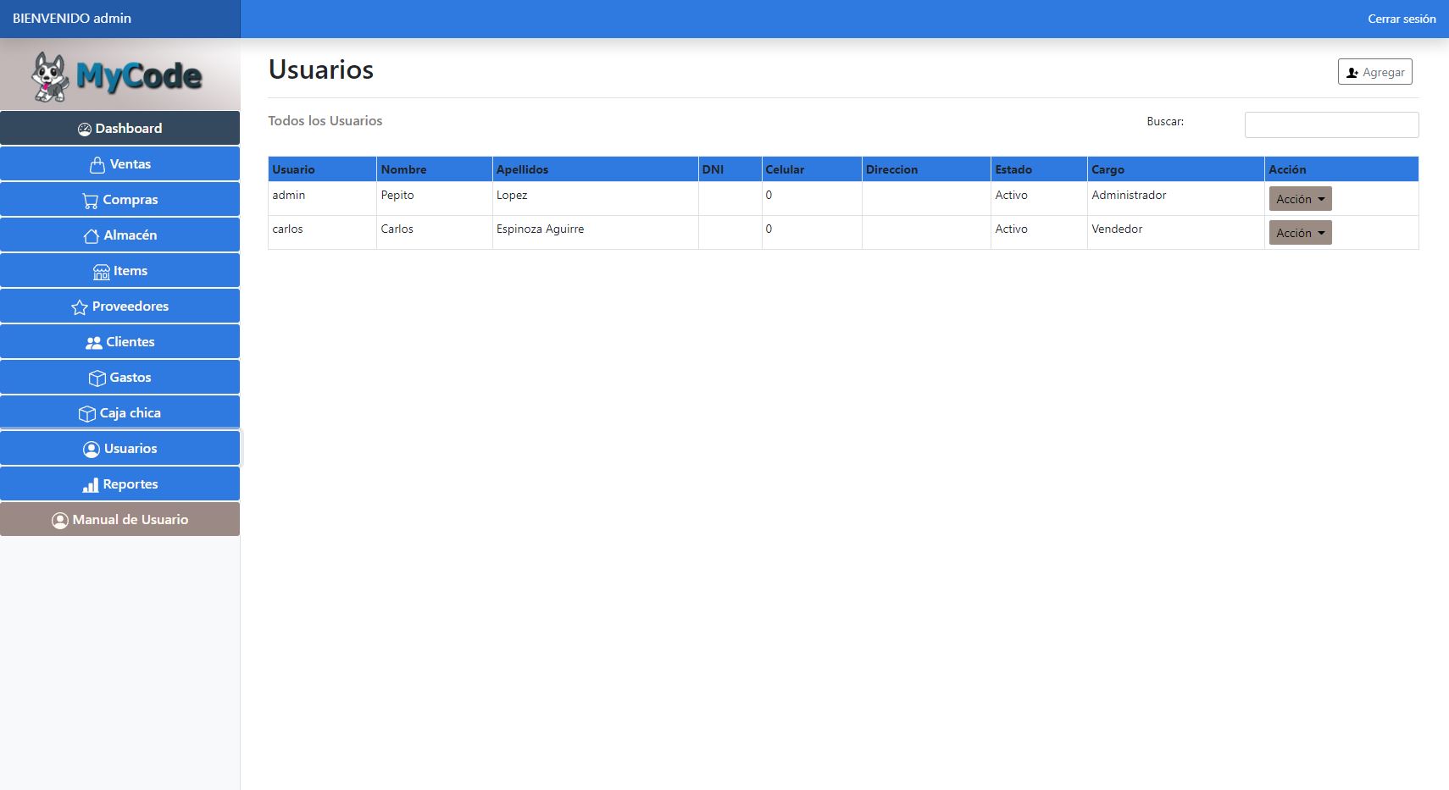This screenshot has width=1449, height=790.
Task: Click the box icon next to Gastos
Action: click(97, 378)
